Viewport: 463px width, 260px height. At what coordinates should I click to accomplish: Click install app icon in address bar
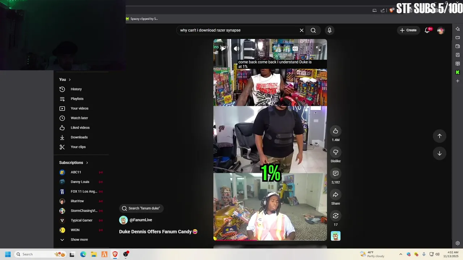click(x=374, y=10)
